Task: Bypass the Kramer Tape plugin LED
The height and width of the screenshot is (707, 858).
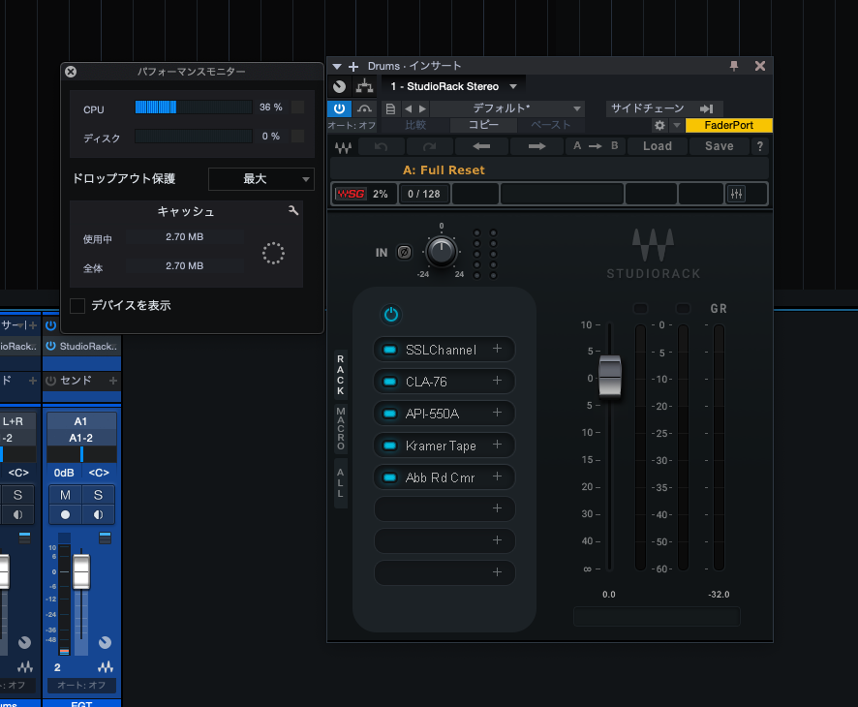Action: coord(389,446)
